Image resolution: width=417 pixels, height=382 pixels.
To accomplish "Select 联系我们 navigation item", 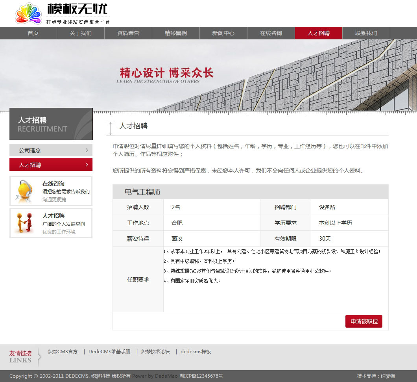I will coord(366,33).
